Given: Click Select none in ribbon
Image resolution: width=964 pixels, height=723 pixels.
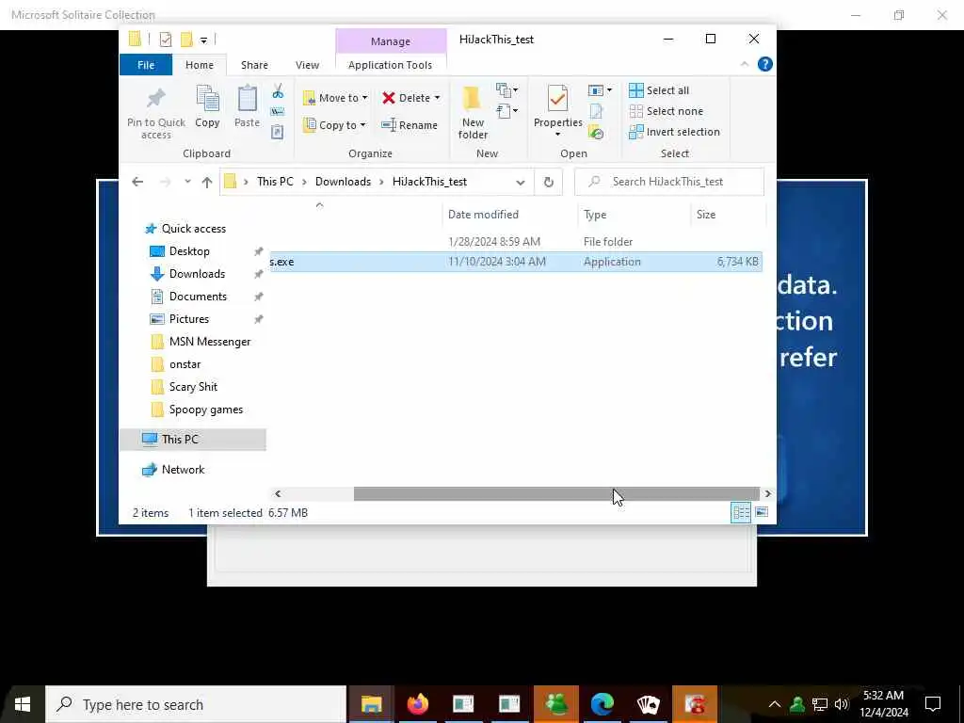Looking at the screenshot, I should [x=666, y=111].
